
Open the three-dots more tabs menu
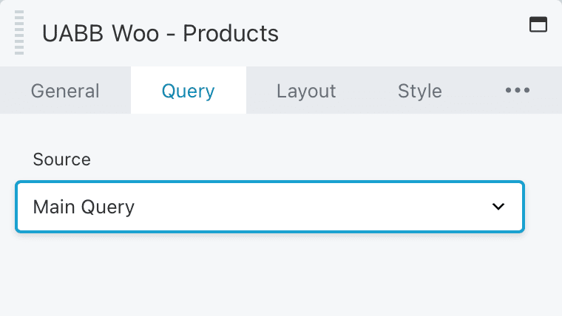pyautogui.click(x=517, y=90)
